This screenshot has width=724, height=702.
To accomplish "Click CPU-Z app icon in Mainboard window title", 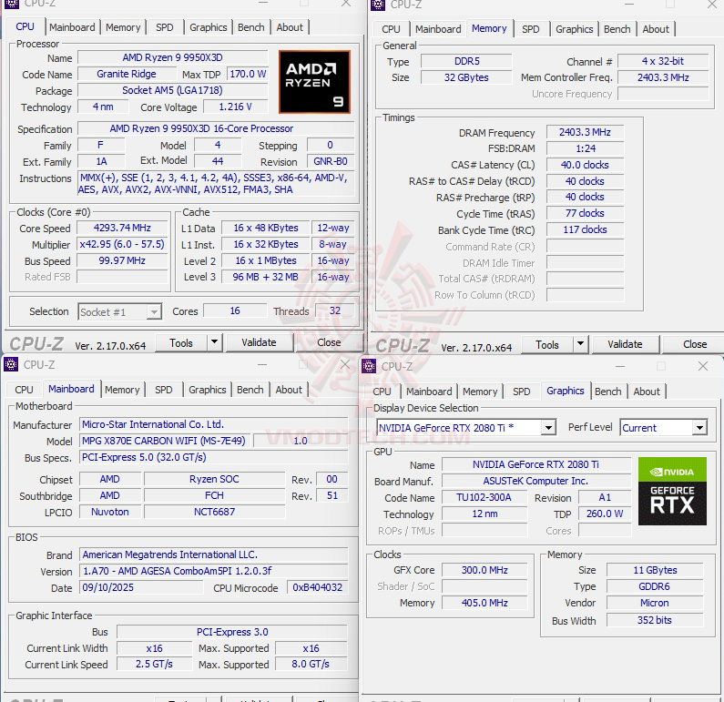I will tap(11, 364).
